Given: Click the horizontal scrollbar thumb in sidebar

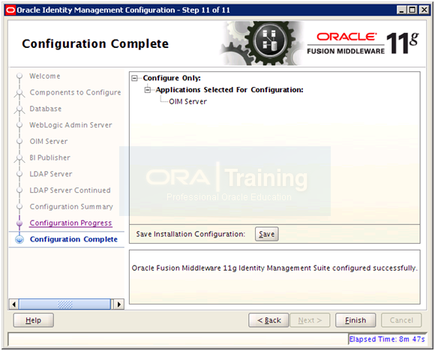Looking at the screenshot, I should (x=65, y=304).
